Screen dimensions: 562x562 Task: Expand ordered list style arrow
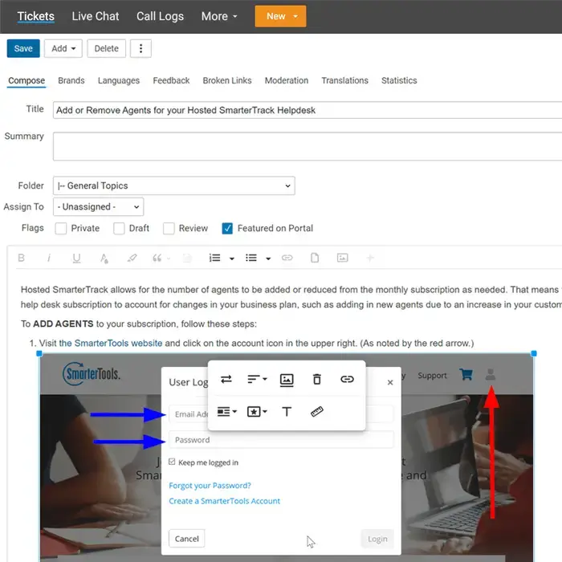tap(232, 259)
